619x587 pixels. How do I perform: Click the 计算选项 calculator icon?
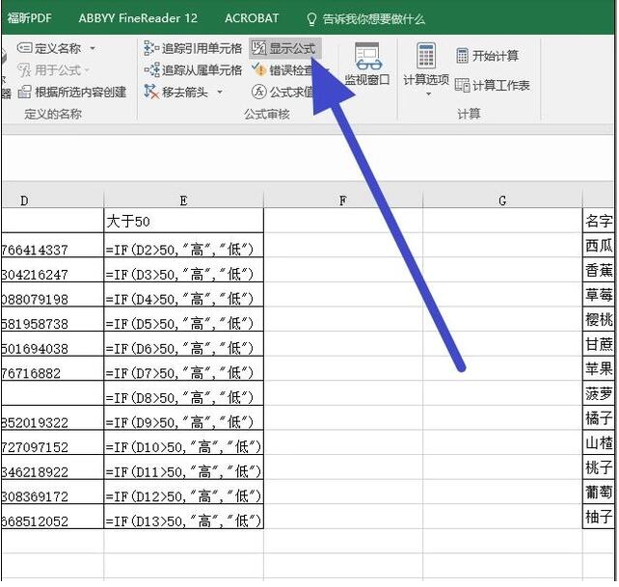[426, 56]
